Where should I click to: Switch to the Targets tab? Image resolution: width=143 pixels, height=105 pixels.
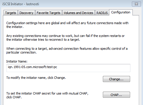click(11, 13)
